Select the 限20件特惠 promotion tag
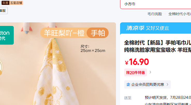The image size is (191, 105). click(135, 72)
